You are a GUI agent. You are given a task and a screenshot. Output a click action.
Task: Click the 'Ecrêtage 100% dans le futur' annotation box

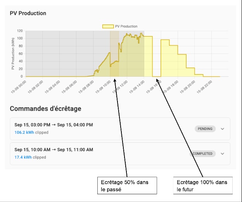[x=202, y=185]
